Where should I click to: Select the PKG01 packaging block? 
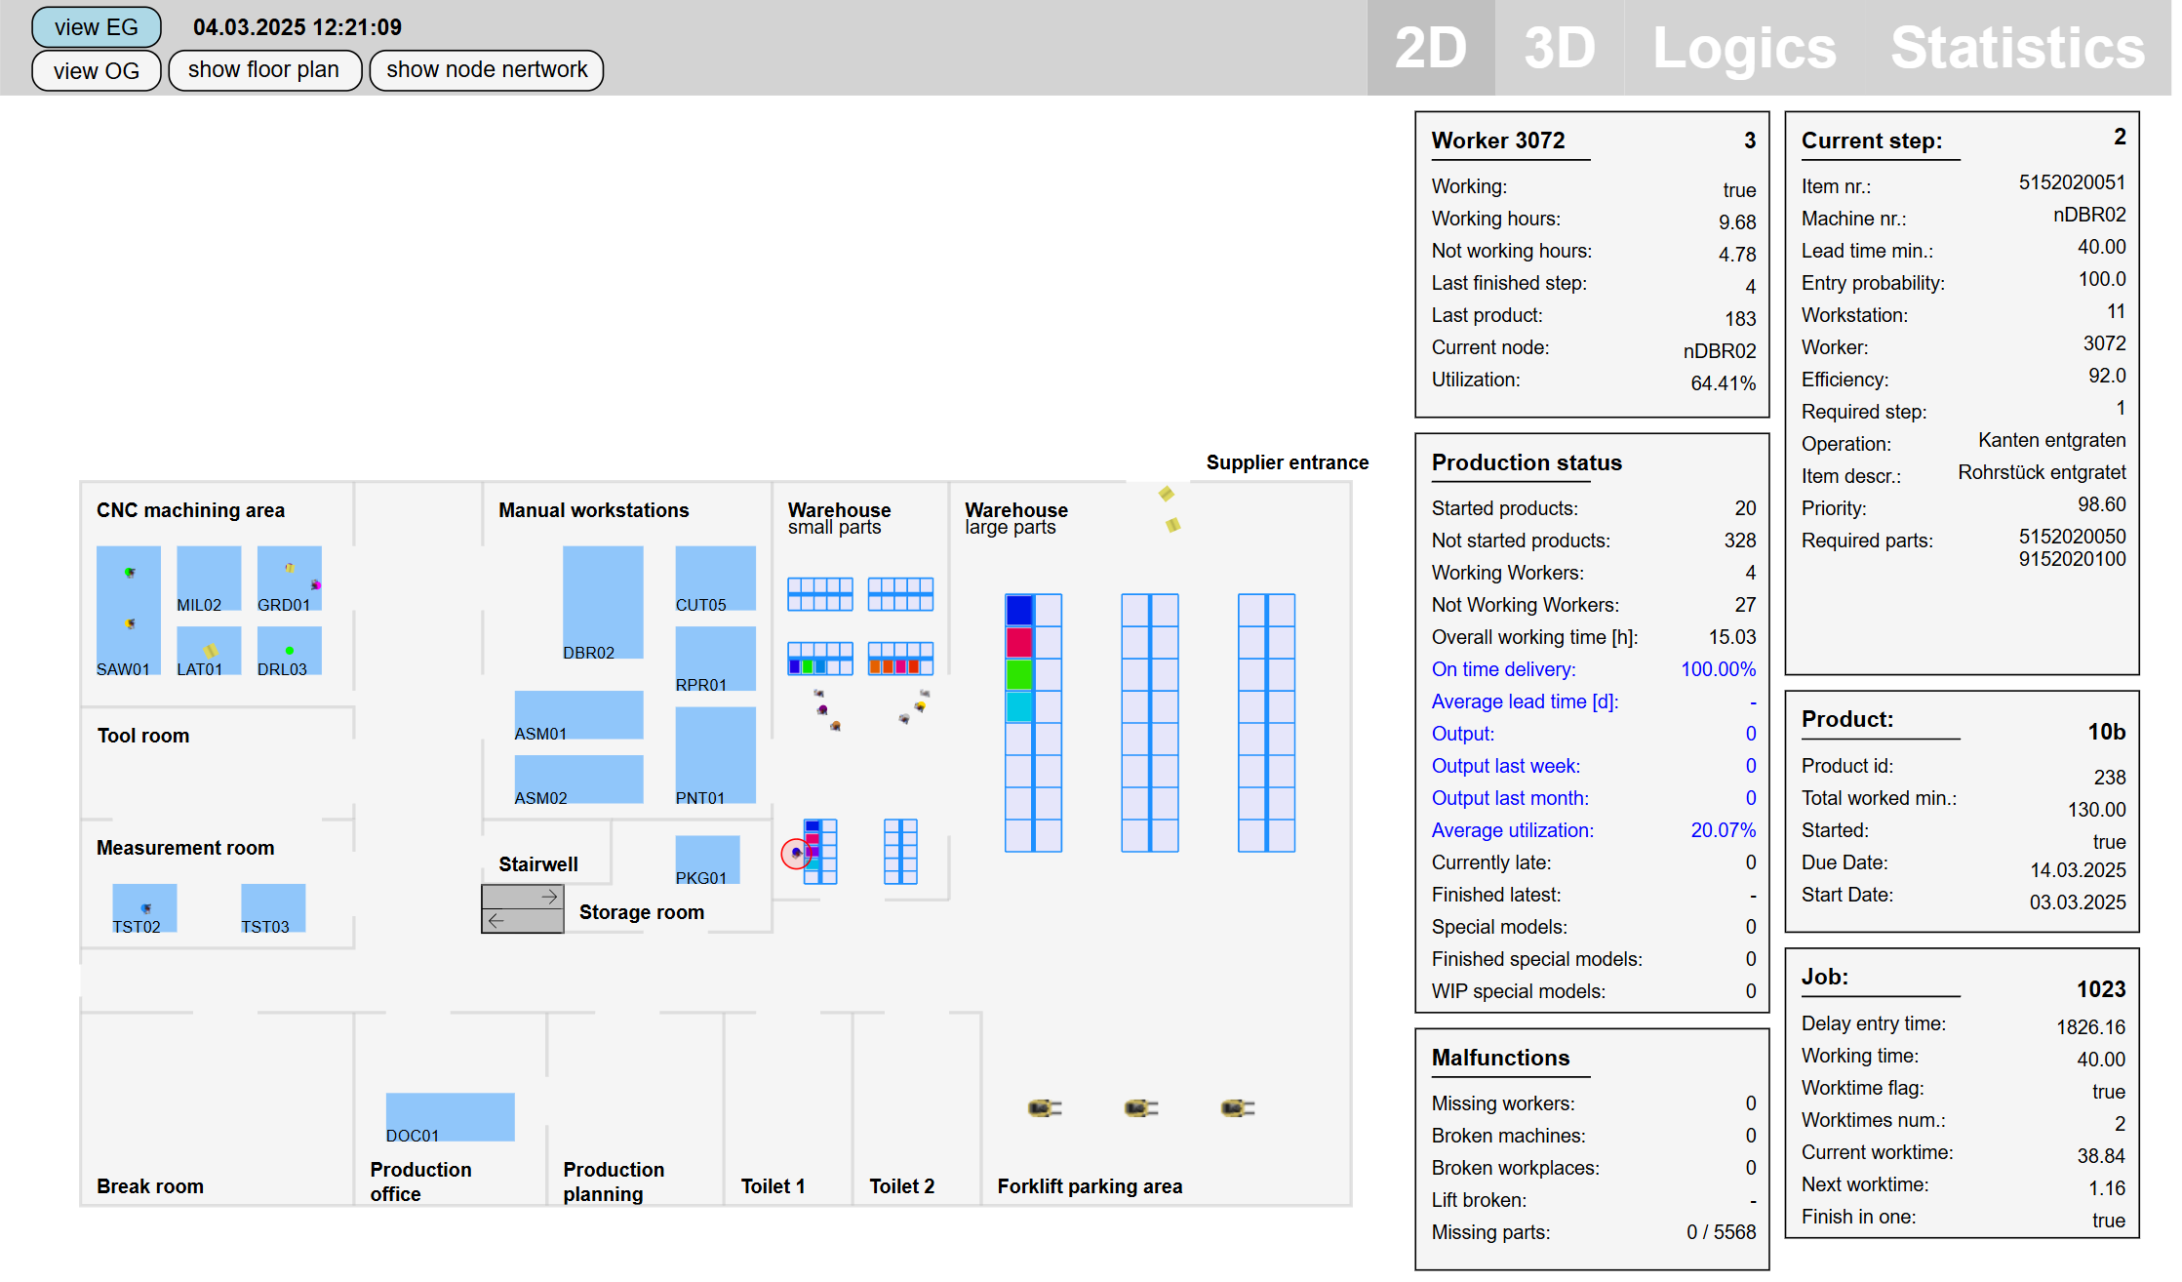point(707,860)
